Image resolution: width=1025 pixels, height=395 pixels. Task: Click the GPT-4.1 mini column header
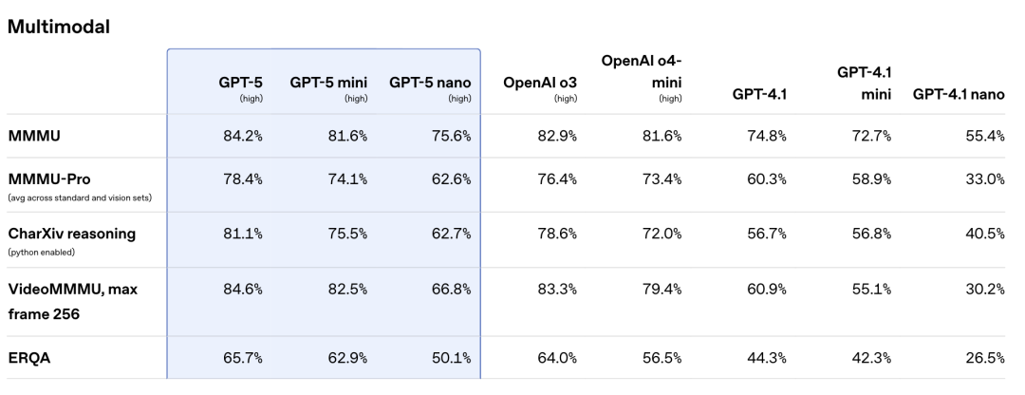[x=865, y=83]
